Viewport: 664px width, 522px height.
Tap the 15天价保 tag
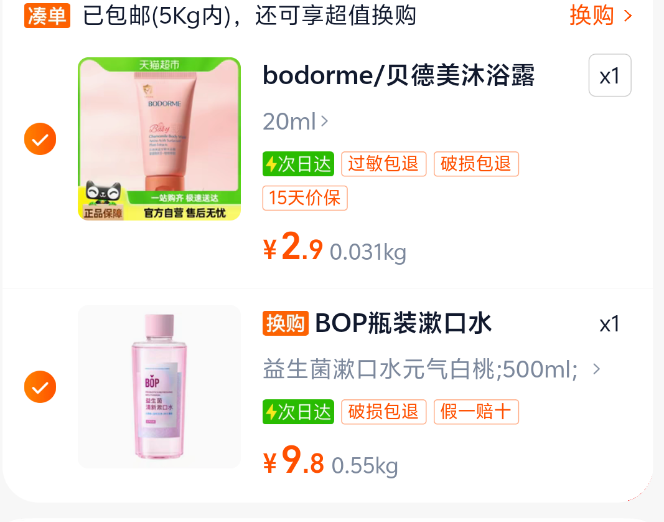305,198
